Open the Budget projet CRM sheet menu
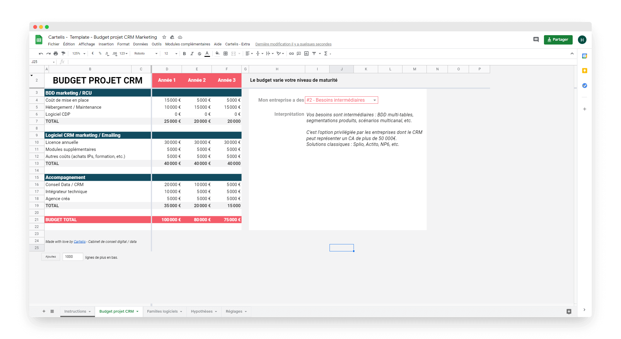This screenshot has height=339, width=621. [137, 311]
